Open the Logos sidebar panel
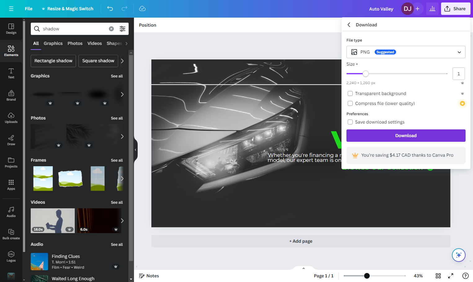 [11, 257]
